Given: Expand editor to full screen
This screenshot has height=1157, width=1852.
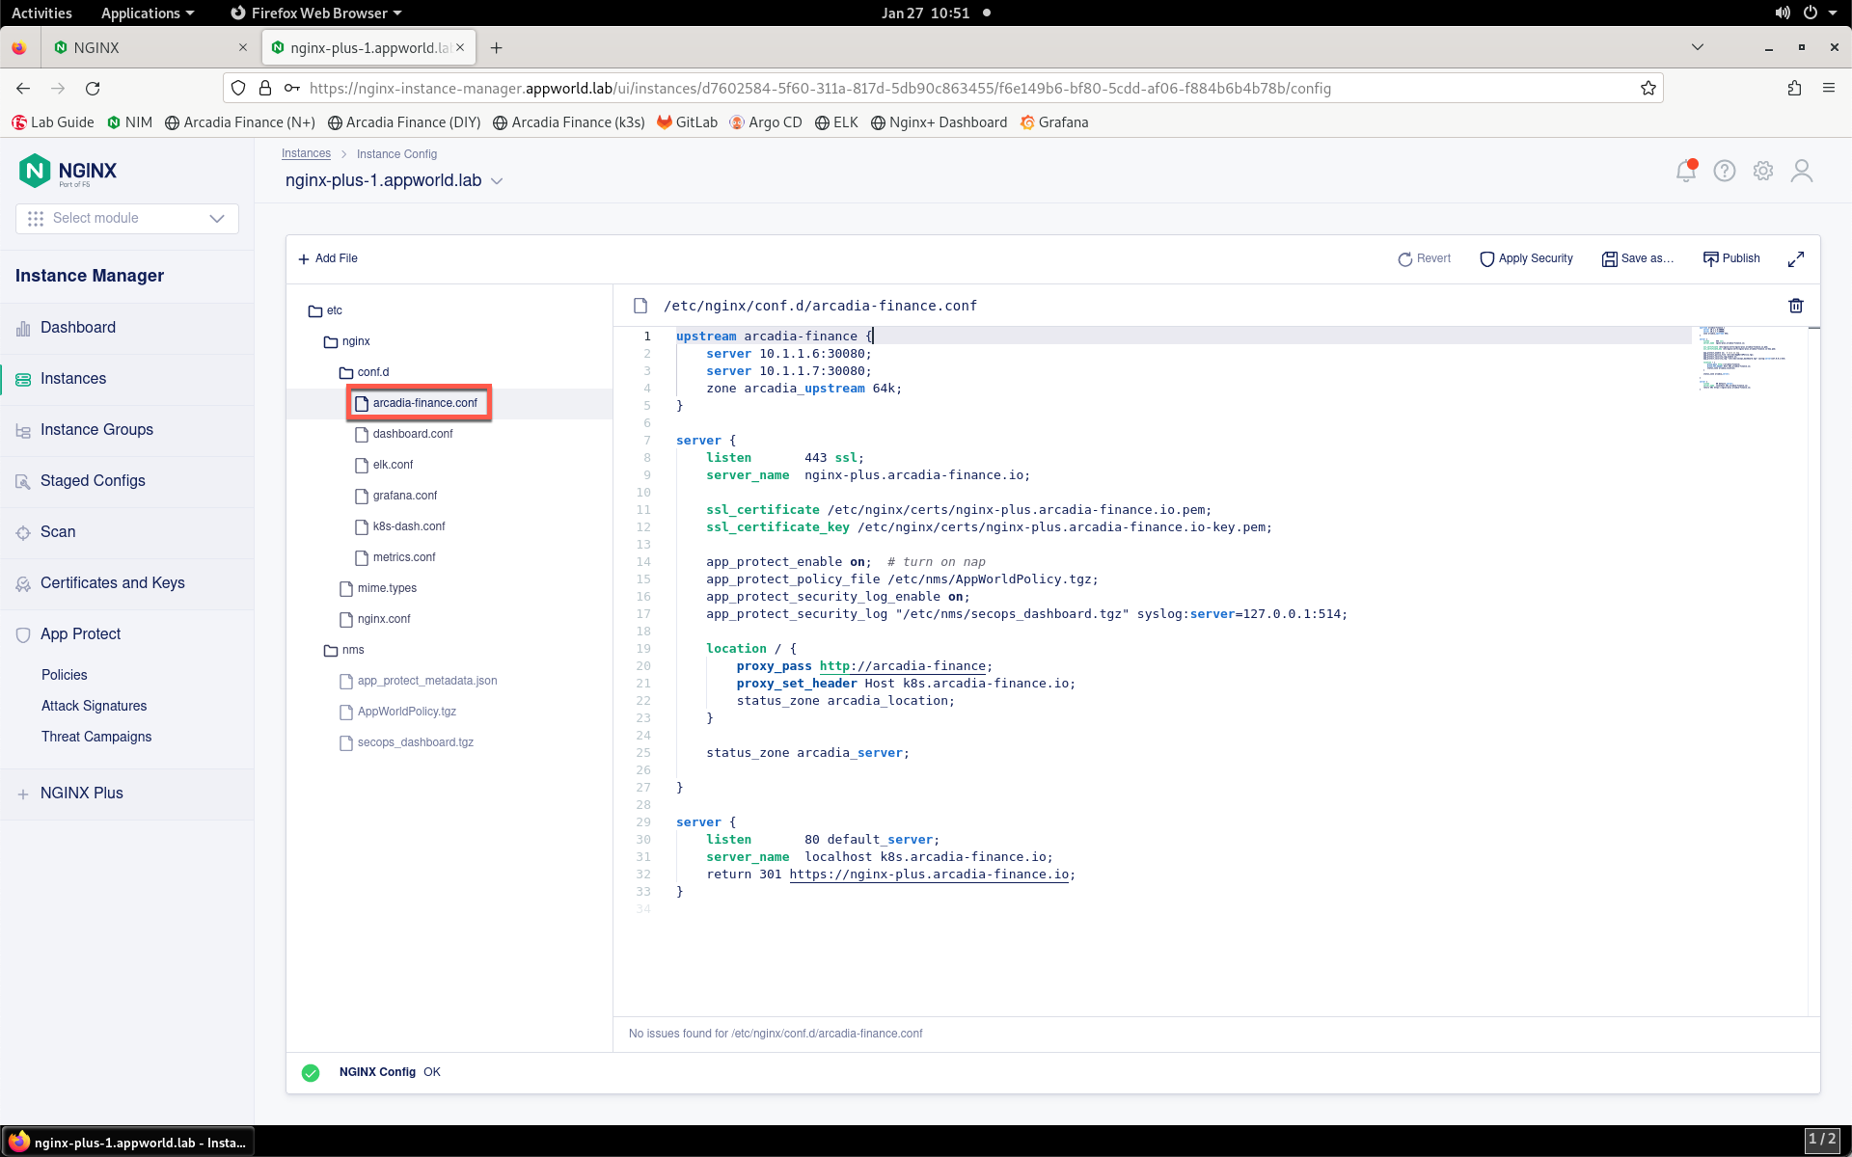Looking at the screenshot, I should coord(1796,258).
